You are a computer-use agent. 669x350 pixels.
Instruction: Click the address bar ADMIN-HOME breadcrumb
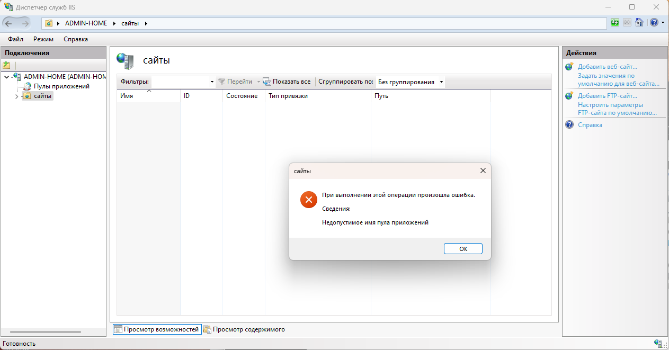(86, 23)
